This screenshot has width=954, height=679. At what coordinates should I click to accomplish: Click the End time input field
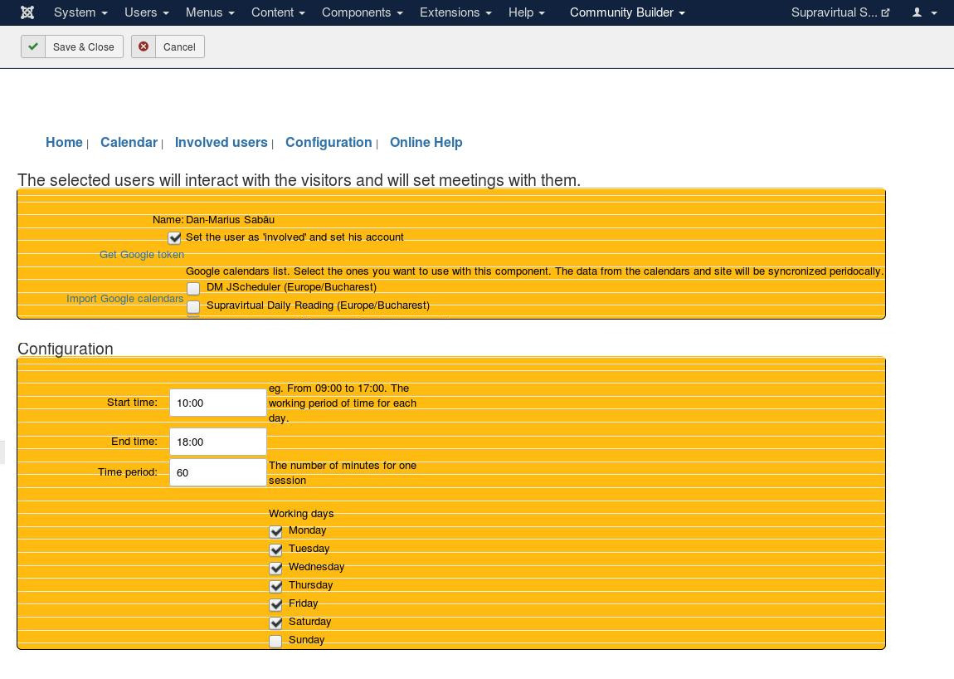[218, 442]
